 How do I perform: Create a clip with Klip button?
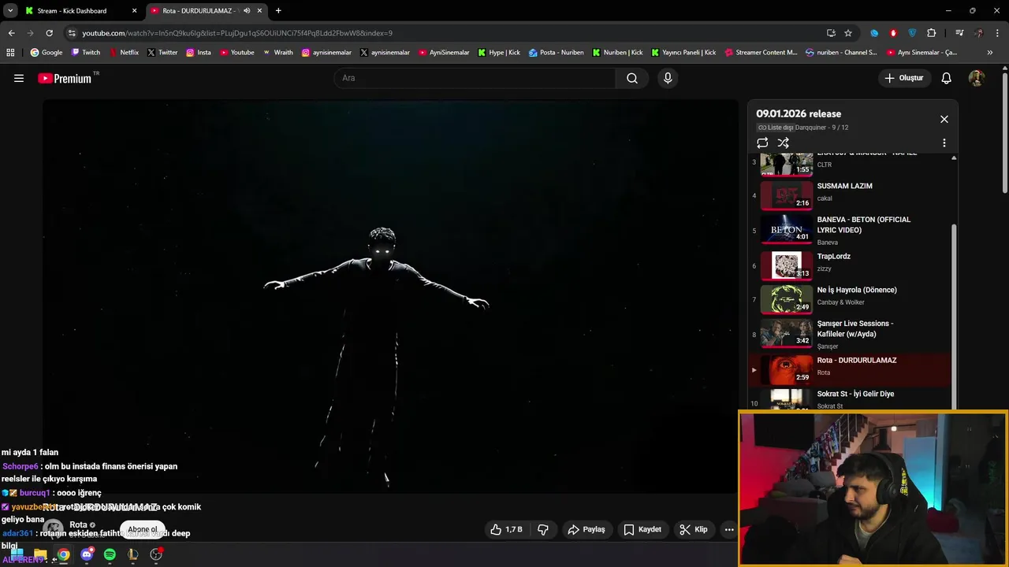tap(694, 529)
